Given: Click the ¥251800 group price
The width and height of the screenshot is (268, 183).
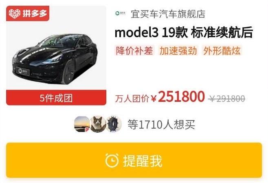Looking at the screenshot, I should pos(178,97).
